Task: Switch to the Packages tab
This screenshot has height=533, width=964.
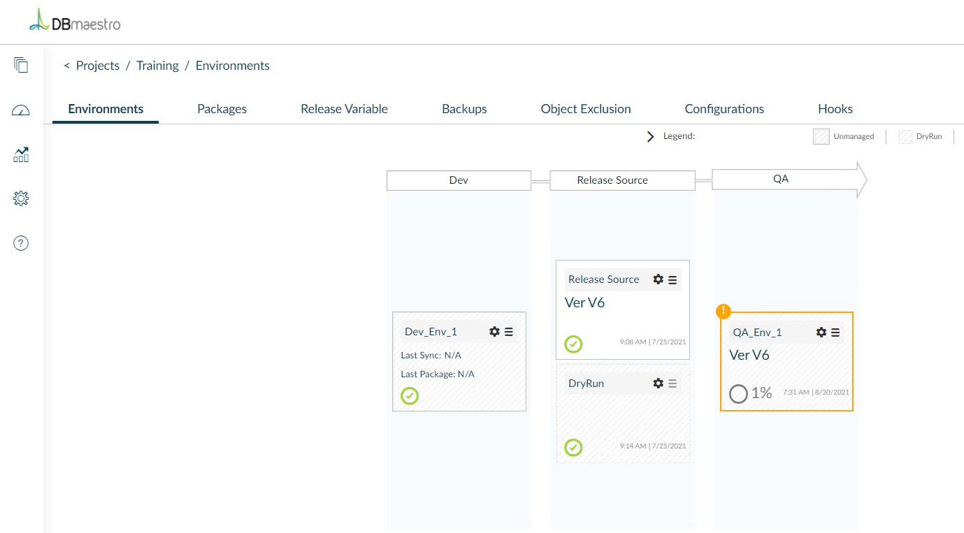Action: tap(222, 108)
